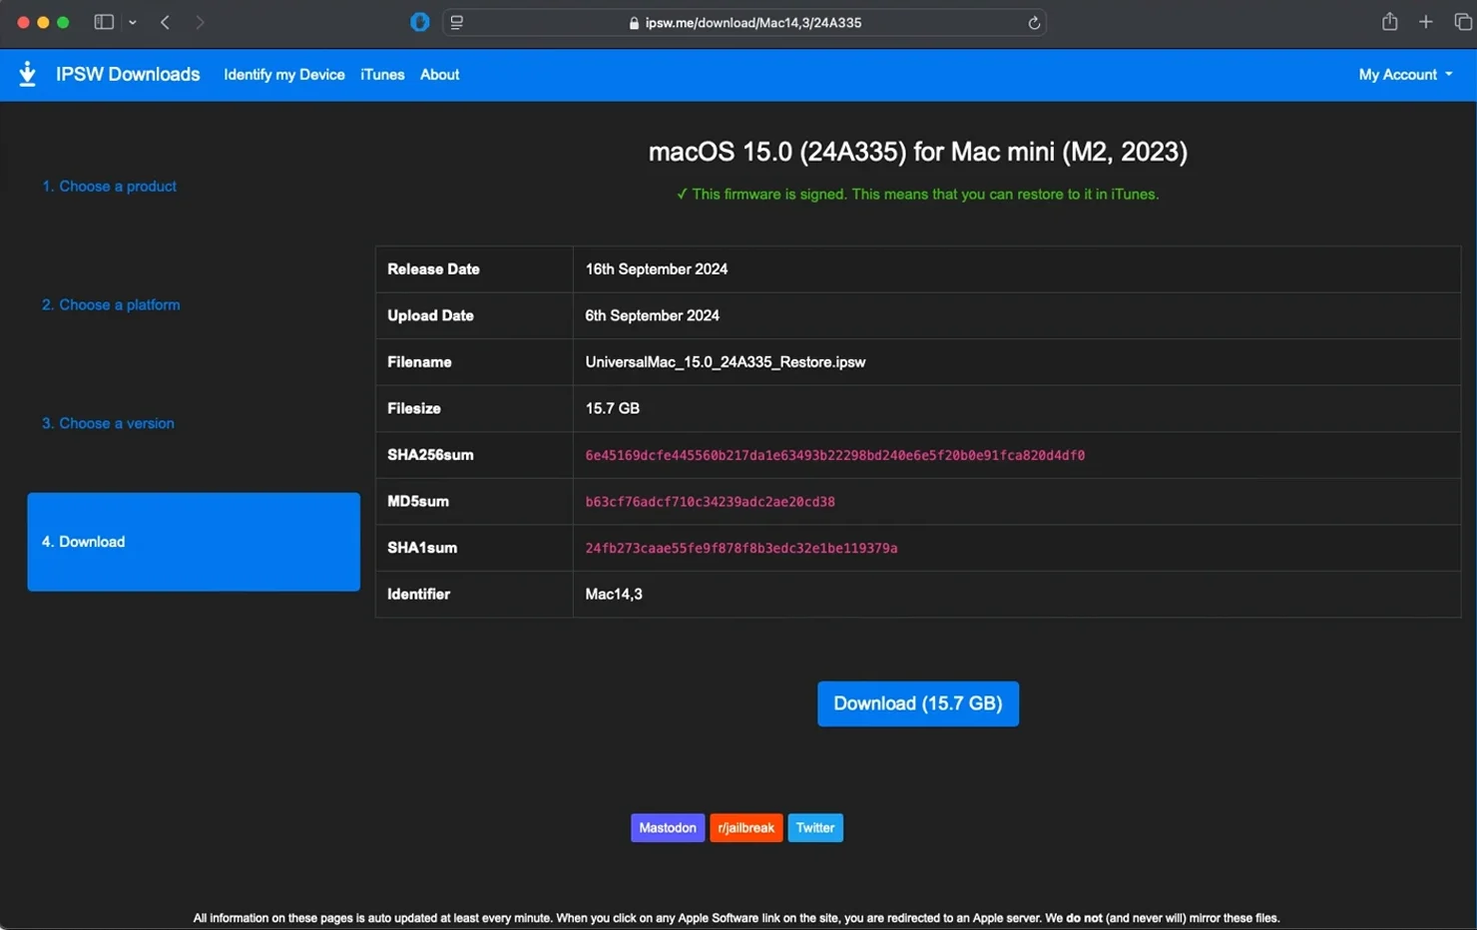Open the Share icon in toolbar
The width and height of the screenshot is (1477, 930).
pos(1389,22)
